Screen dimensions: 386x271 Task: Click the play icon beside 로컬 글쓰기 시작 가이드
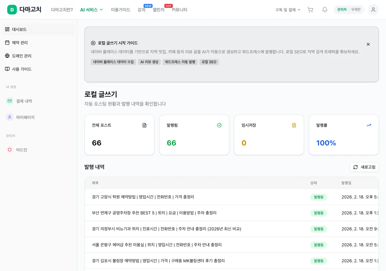click(93, 43)
